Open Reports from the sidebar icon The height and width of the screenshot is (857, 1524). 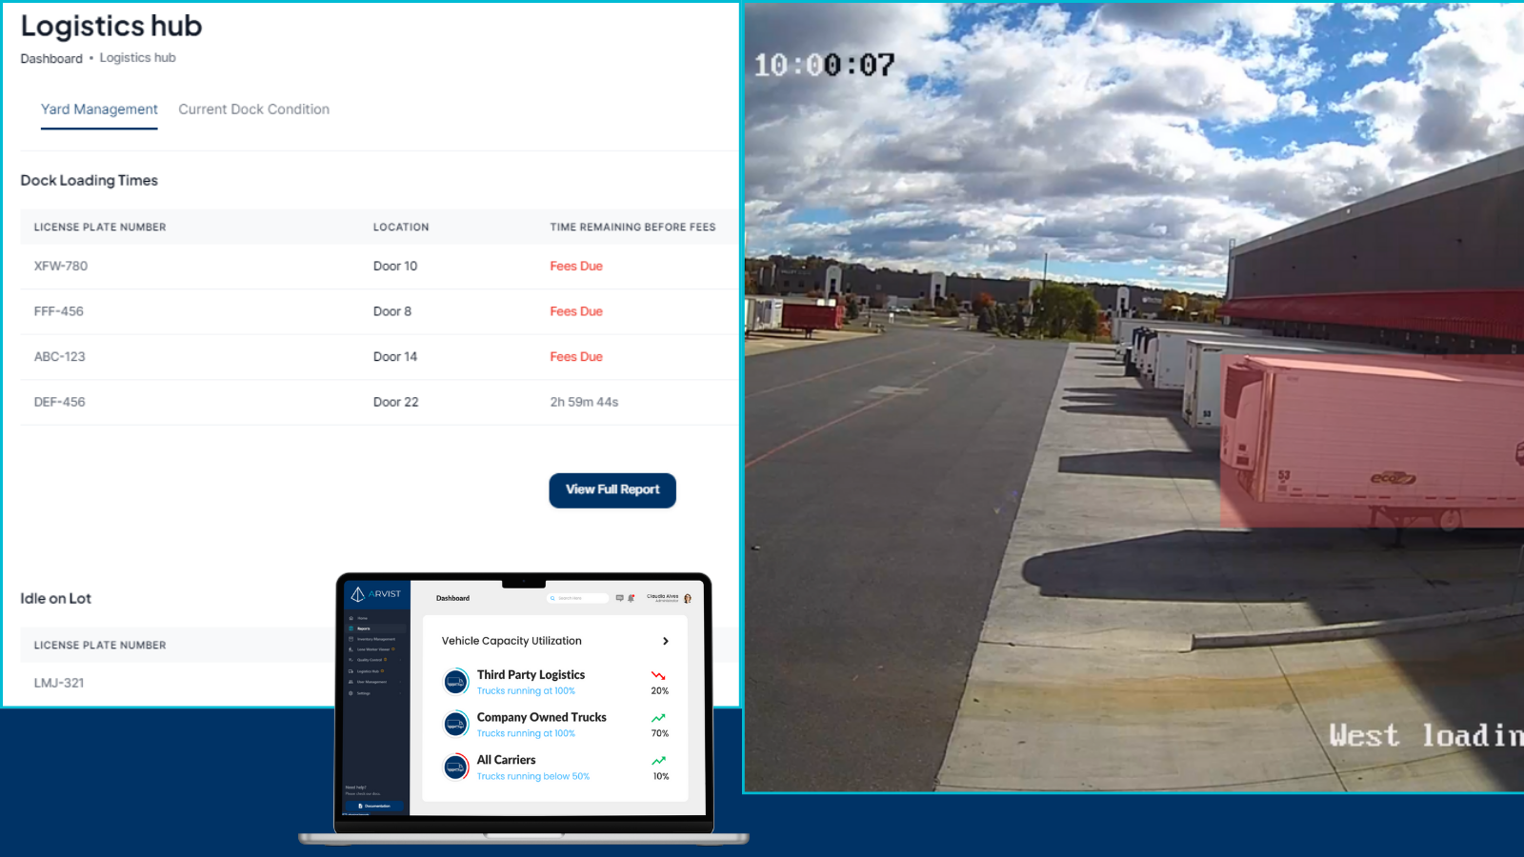click(x=351, y=628)
